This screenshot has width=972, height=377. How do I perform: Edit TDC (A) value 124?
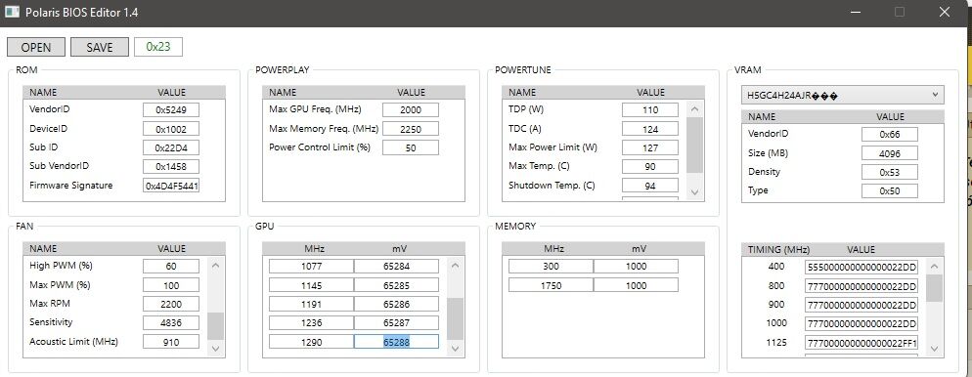click(x=649, y=129)
